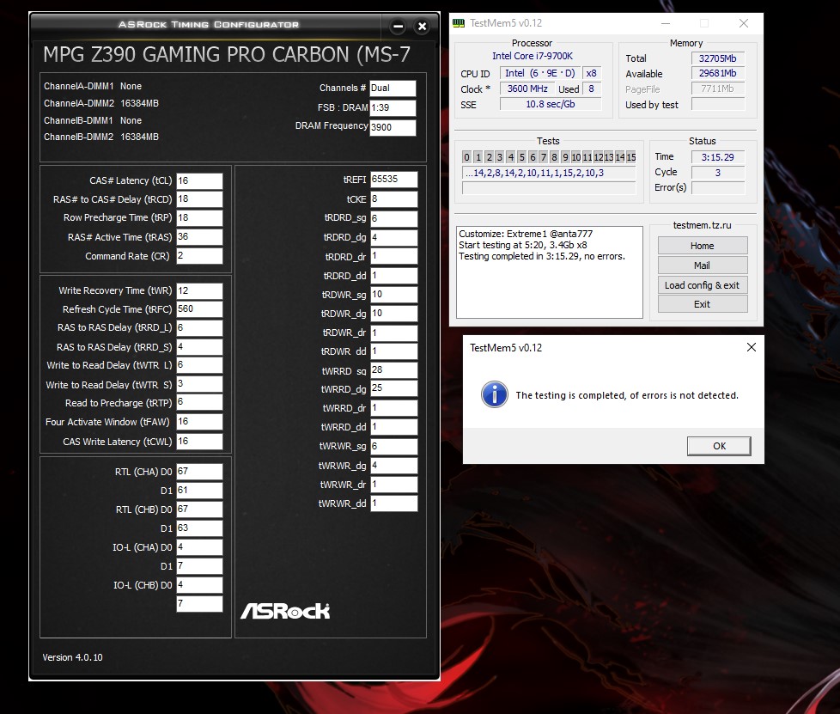Click the Four Activate Window (tFAW) field

click(199, 422)
